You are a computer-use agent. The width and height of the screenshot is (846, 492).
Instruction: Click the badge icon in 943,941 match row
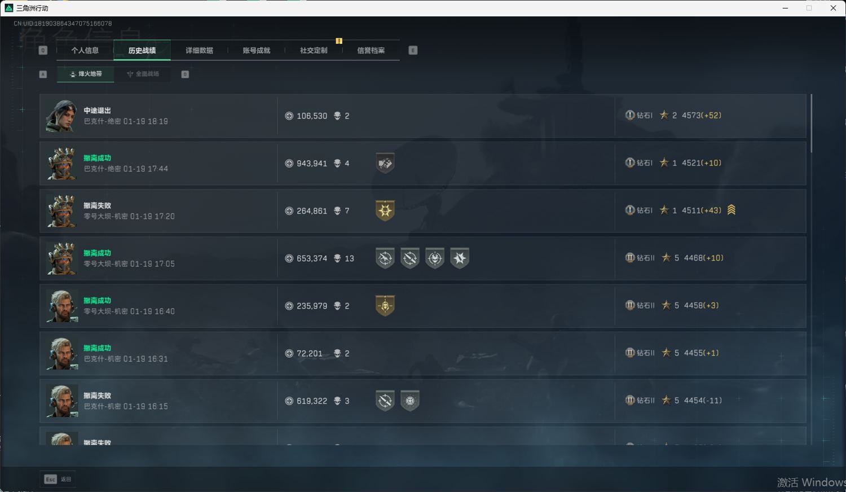pos(385,163)
